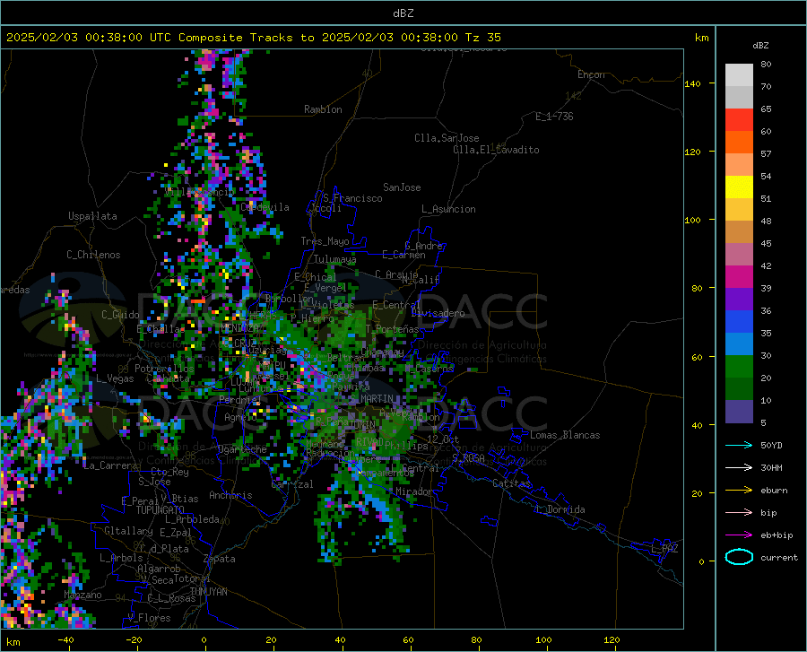Click the 'L_Vegas' map label
The image size is (807, 652).
(x=115, y=378)
